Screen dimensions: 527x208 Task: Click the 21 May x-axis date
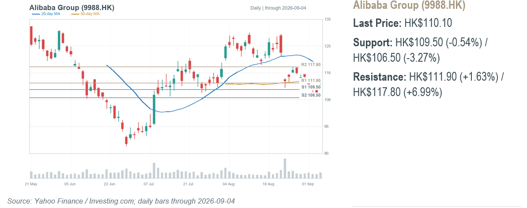(x=31, y=184)
